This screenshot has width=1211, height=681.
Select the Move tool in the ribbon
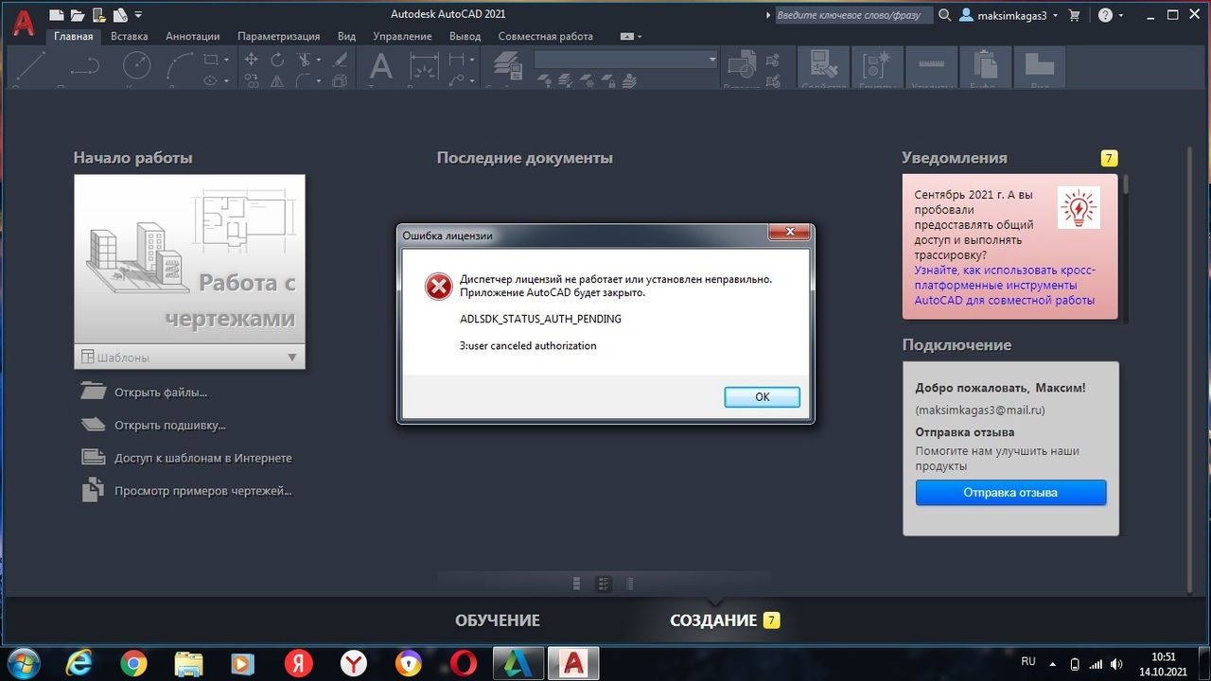point(252,60)
